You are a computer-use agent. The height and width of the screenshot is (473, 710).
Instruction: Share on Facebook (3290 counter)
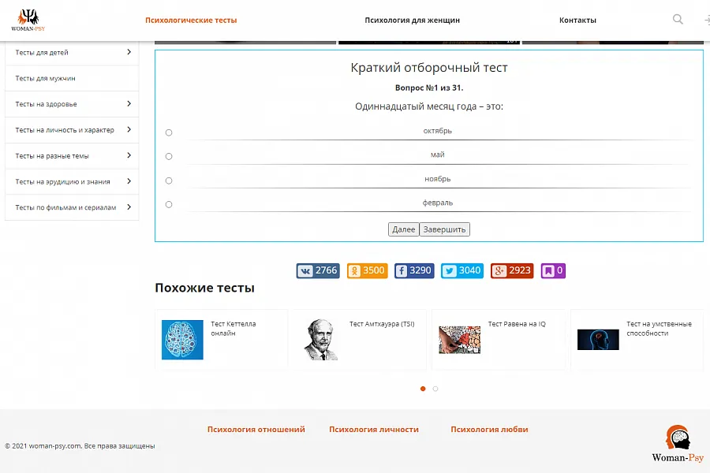click(x=414, y=270)
